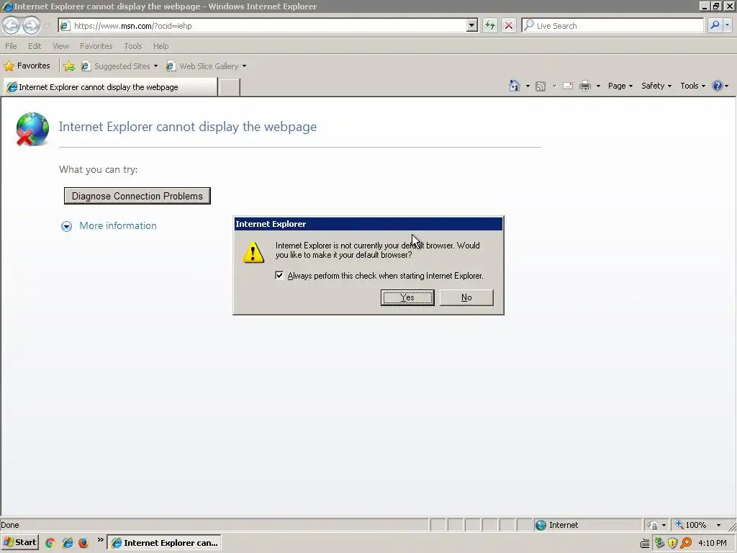Uncheck 'Always perform this check' checkbox
Image resolution: width=737 pixels, height=553 pixels.
coord(279,276)
